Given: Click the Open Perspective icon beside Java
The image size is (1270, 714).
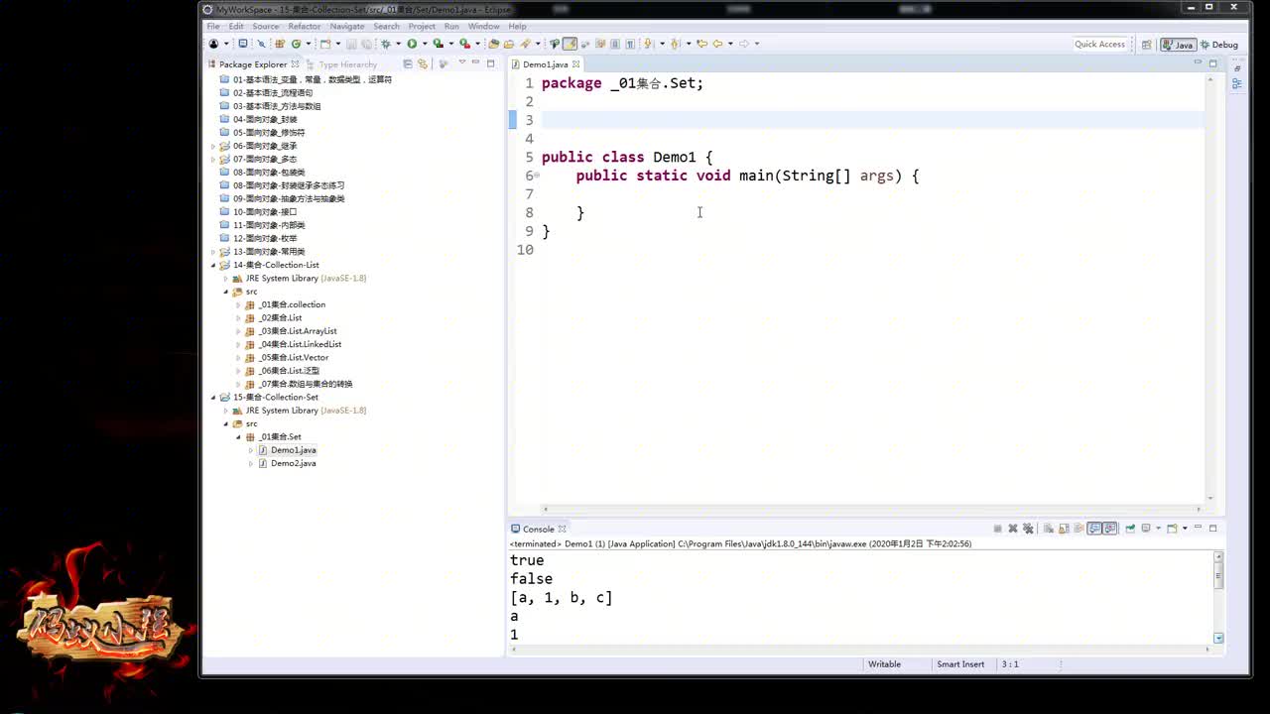Looking at the screenshot, I should [x=1147, y=45].
